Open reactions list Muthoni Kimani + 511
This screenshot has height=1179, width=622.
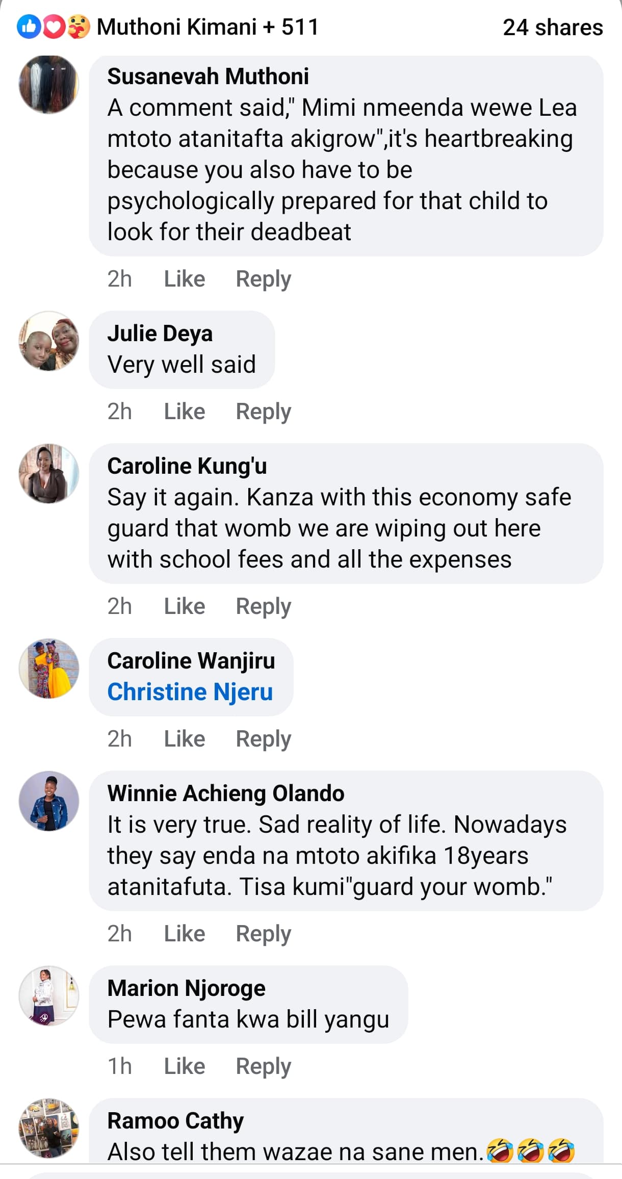click(x=208, y=27)
